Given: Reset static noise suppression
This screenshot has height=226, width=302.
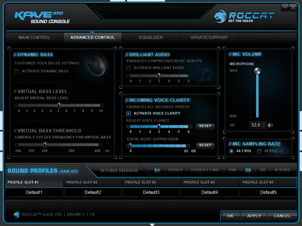Looking at the screenshot, I should pyautogui.click(x=205, y=145).
